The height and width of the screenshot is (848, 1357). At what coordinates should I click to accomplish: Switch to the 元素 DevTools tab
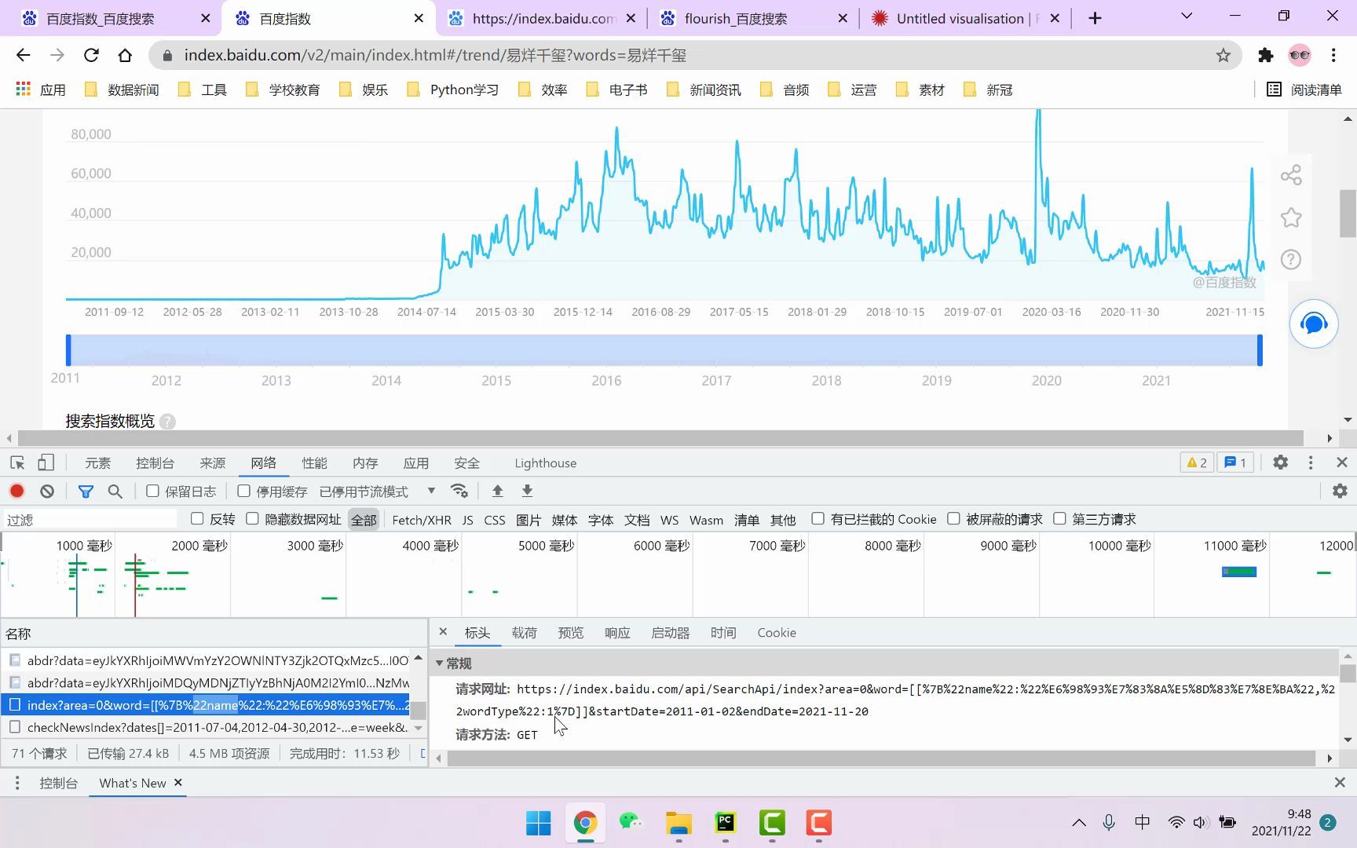pos(98,463)
